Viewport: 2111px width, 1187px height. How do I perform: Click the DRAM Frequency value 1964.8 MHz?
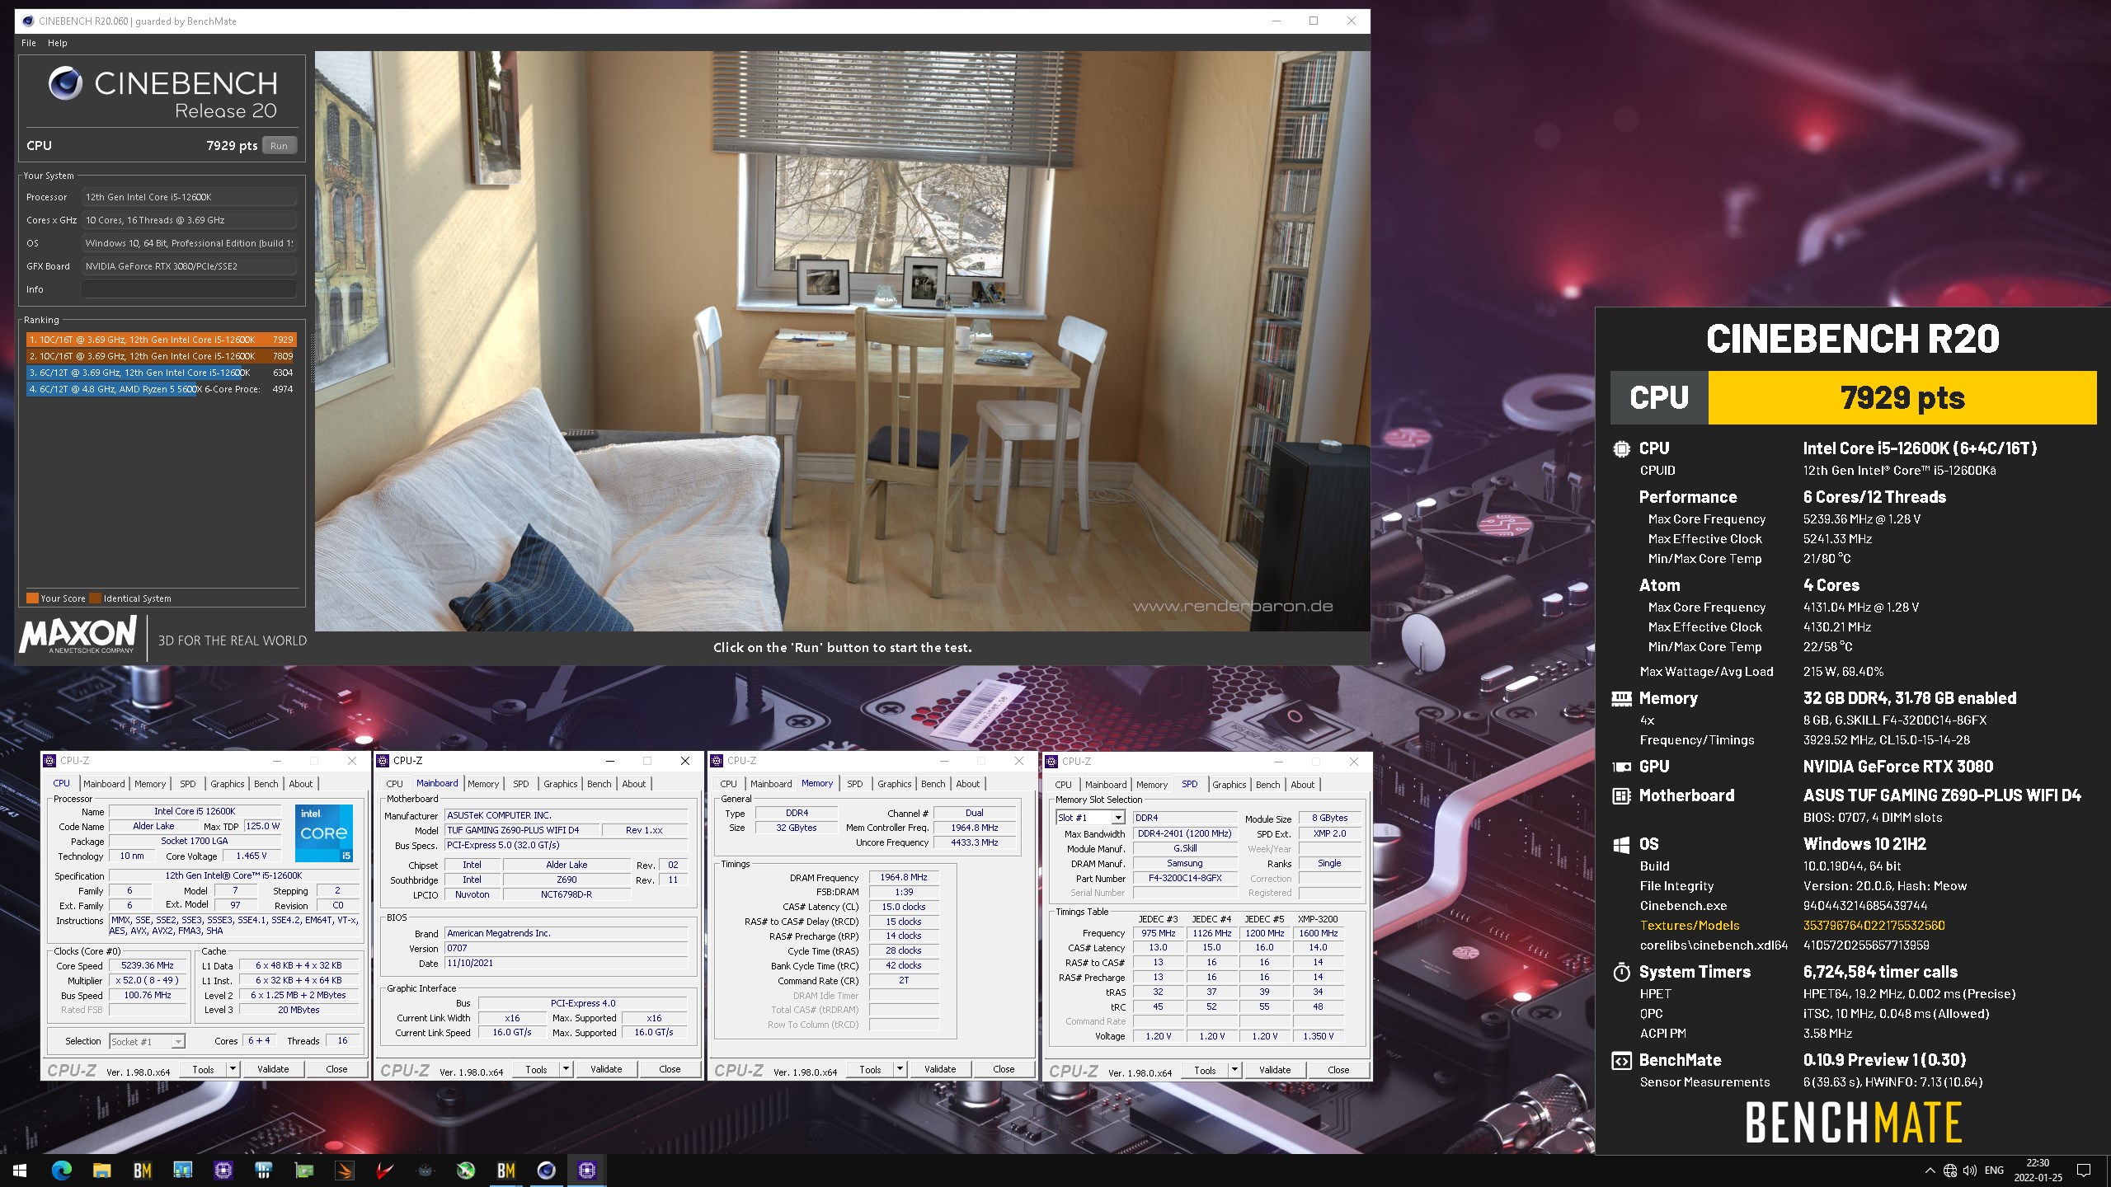tap(904, 878)
